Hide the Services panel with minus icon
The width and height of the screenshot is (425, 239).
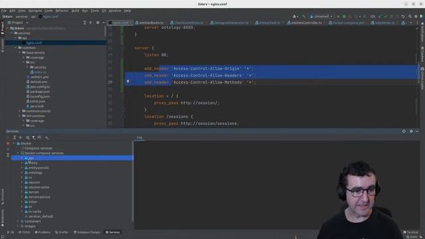tap(417, 131)
